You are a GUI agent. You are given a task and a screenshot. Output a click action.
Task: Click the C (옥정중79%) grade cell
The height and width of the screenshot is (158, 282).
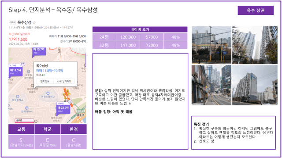[48, 142]
